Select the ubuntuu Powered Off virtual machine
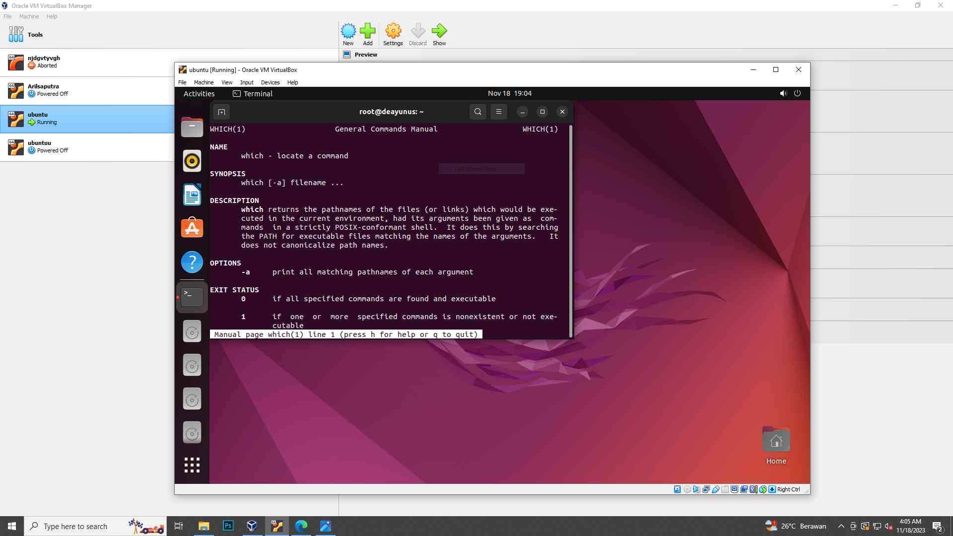Viewport: 953px width, 536px height. pyautogui.click(x=87, y=147)
